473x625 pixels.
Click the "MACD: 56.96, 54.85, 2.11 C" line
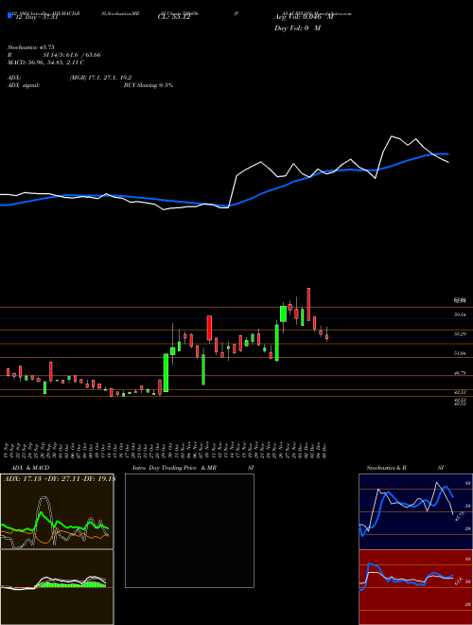(45, 62)
